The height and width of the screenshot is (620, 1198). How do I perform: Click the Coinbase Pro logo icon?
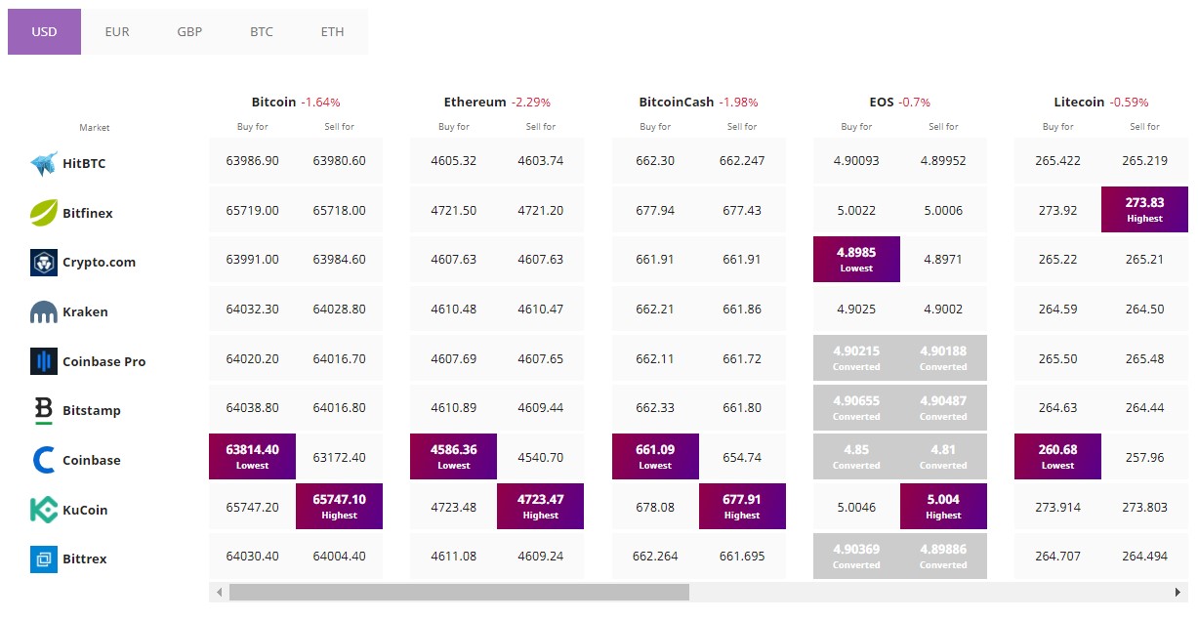(44, 361)
